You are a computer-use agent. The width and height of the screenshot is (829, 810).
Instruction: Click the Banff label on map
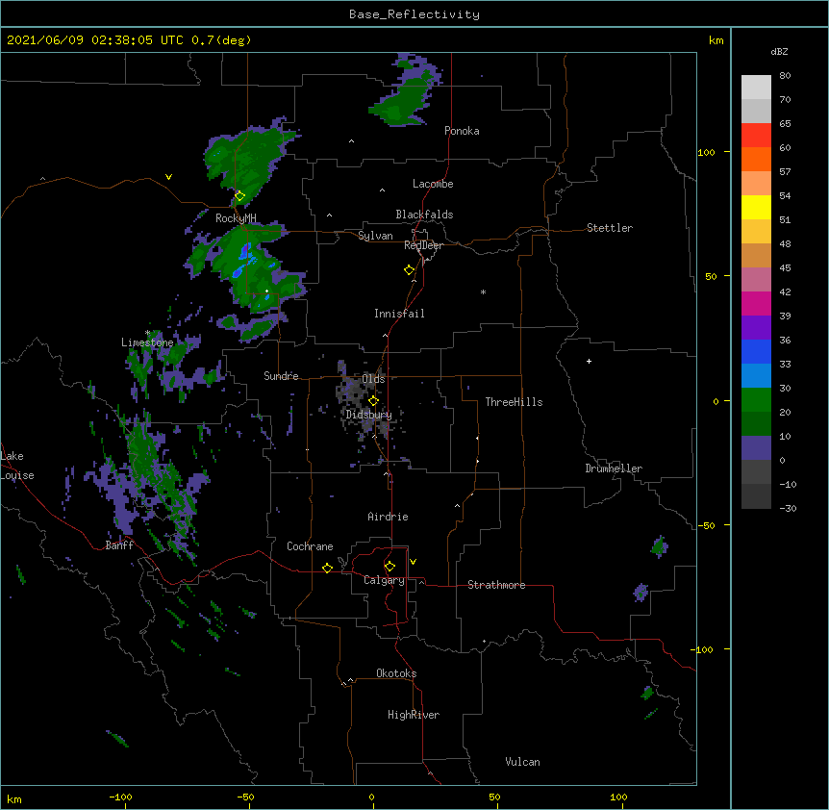(119, 545)
